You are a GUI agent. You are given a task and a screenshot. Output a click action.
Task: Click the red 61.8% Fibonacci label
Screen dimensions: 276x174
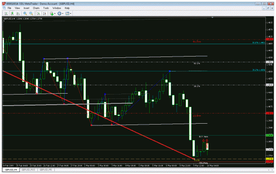coord(197,42)
